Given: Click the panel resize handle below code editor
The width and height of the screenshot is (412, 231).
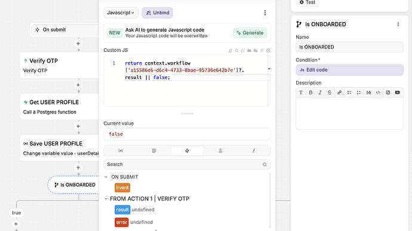Looking at the screenshot, I should pos(187,113).
